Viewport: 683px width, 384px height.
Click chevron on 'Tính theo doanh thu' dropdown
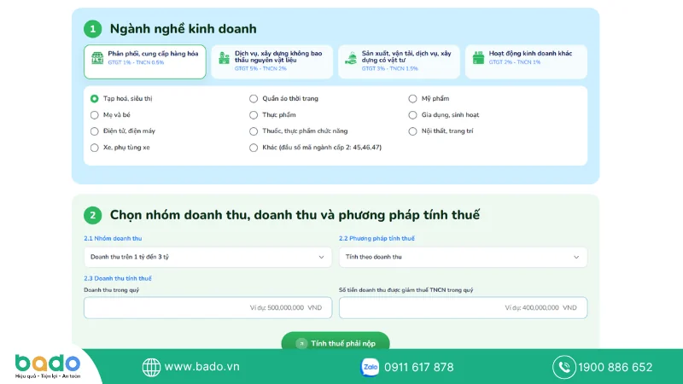[x=576, y=258]
